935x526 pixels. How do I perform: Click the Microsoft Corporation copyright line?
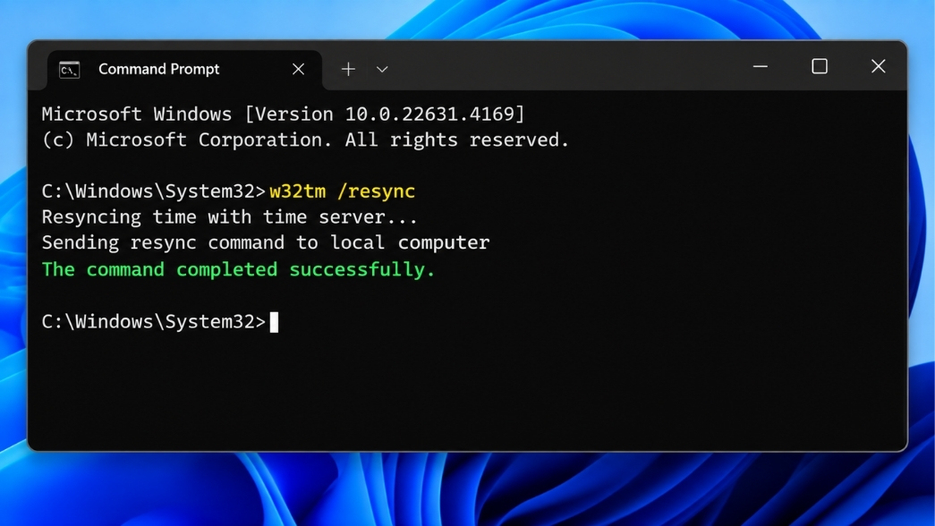[305, 140]
